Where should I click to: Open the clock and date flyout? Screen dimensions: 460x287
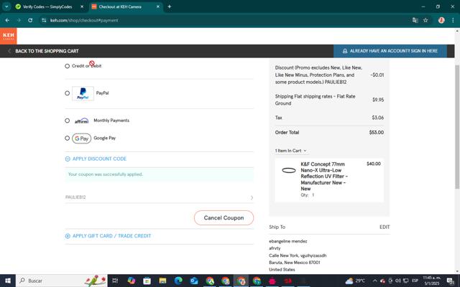[x=431, y=281]
